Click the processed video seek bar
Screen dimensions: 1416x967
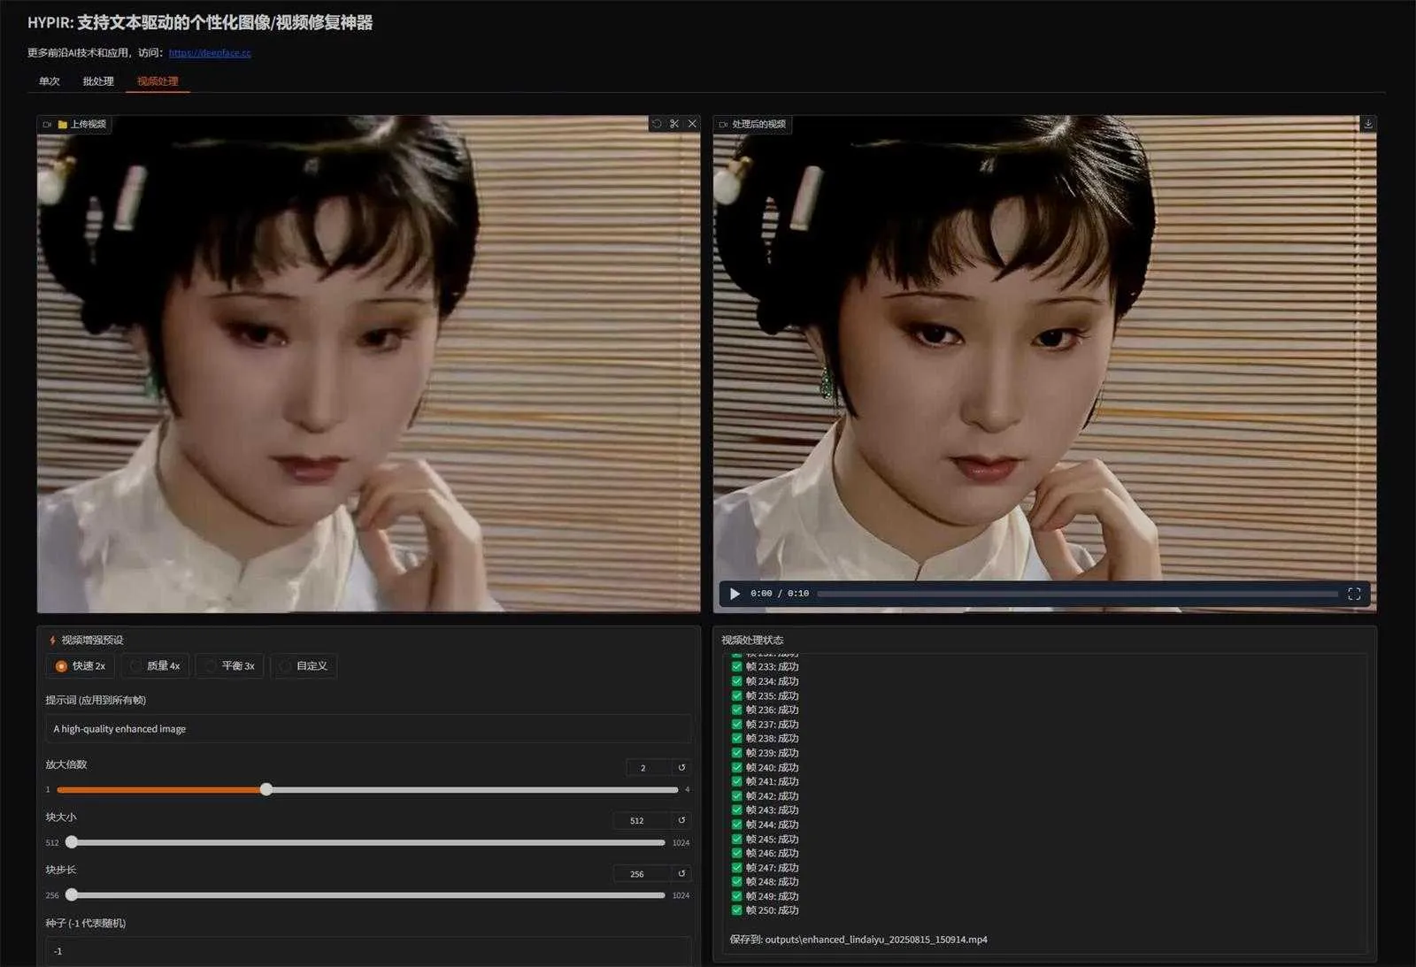coord(1077,594)
